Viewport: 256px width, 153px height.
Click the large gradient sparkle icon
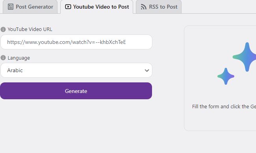245,57
